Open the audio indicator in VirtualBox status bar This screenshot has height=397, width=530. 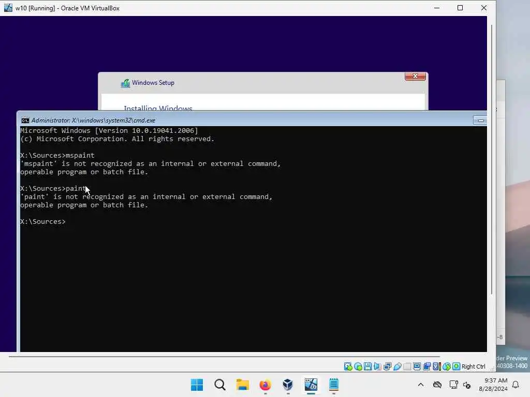point(377,367)
